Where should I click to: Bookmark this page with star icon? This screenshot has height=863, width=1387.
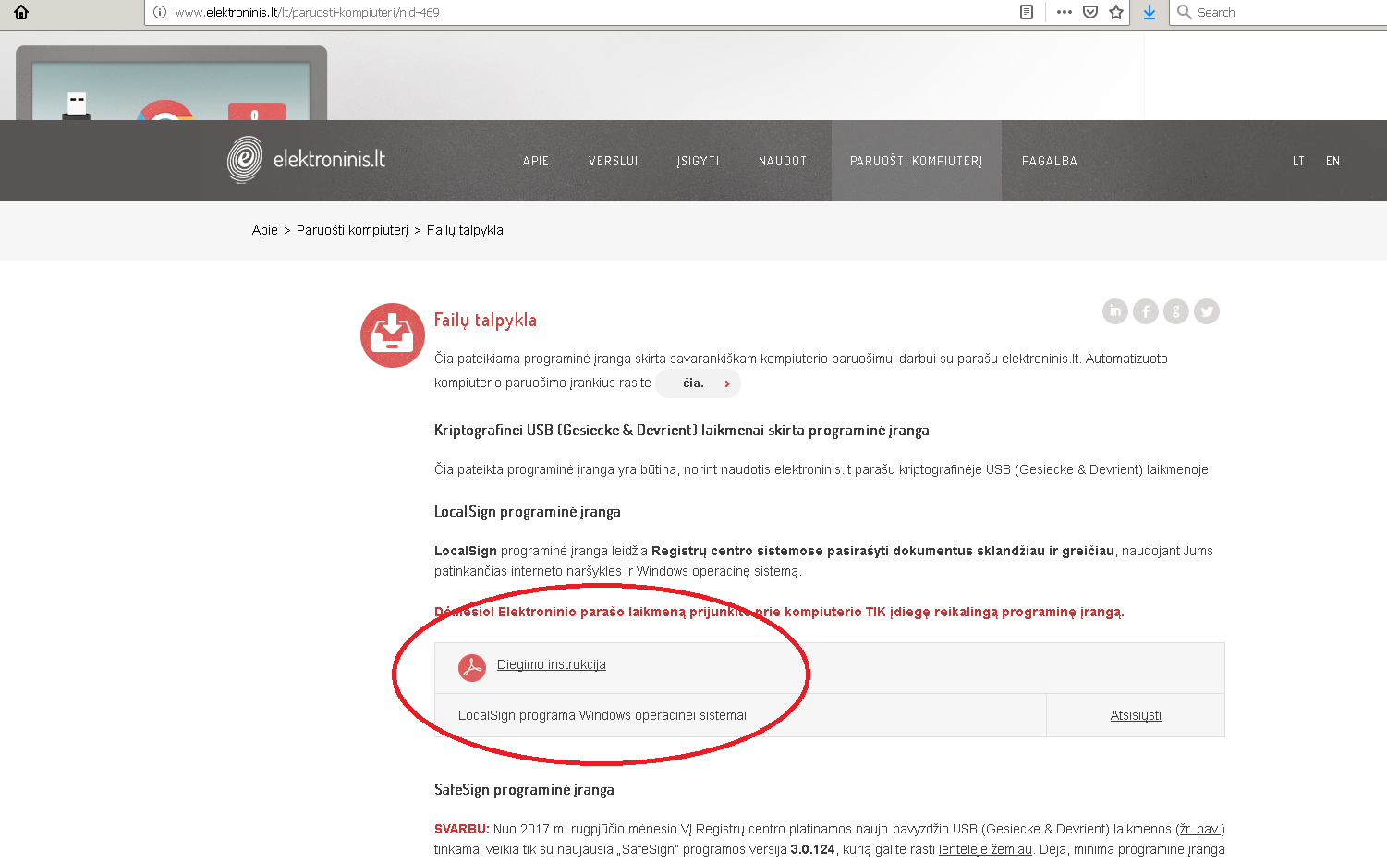(1116, 12)
